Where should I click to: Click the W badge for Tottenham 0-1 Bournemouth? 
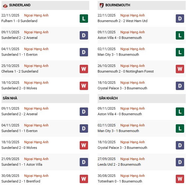pyautogui.click(x=180, y=179)
